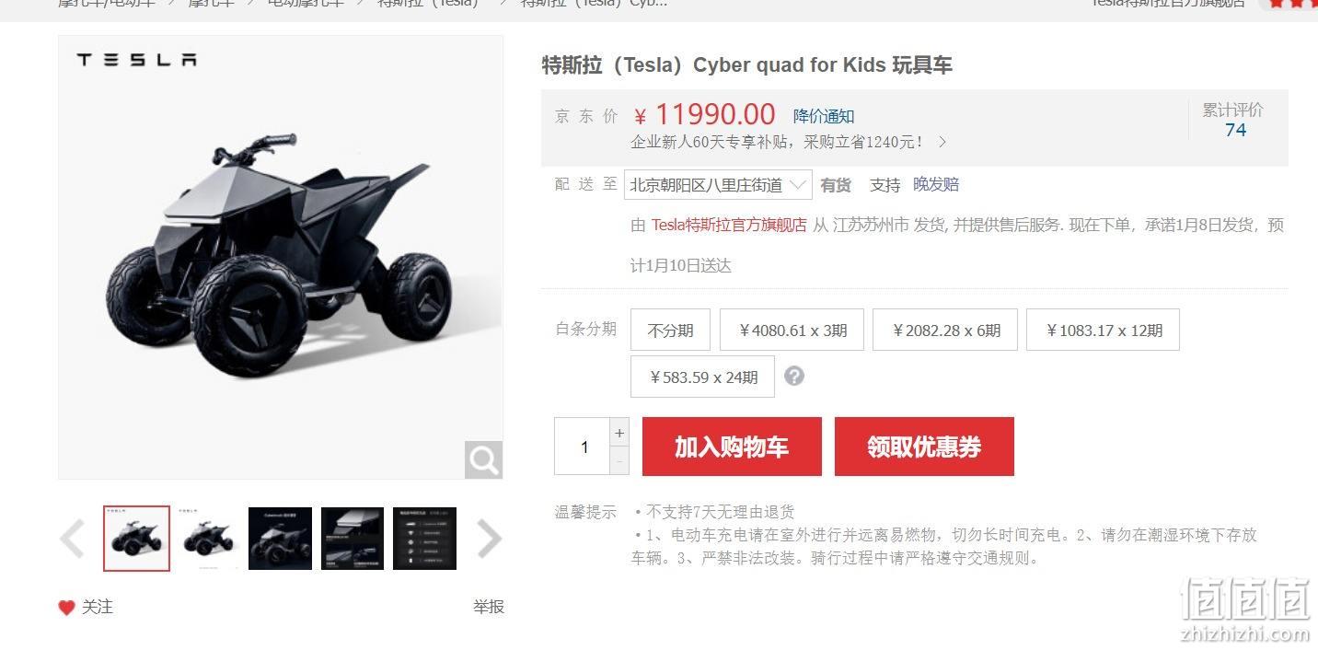The height and width of the screenshot is (650, 1318).
Task: Click 加入购物车 button
Action: tap(732, 447)
